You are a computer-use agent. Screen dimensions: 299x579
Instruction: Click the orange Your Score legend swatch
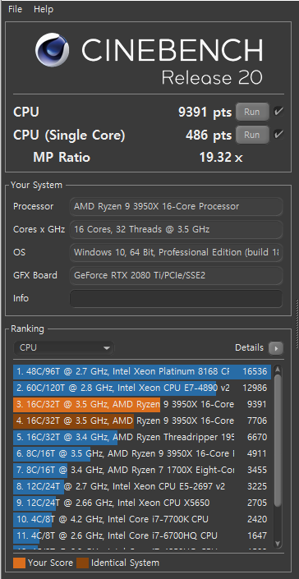(x=19, y=563)
